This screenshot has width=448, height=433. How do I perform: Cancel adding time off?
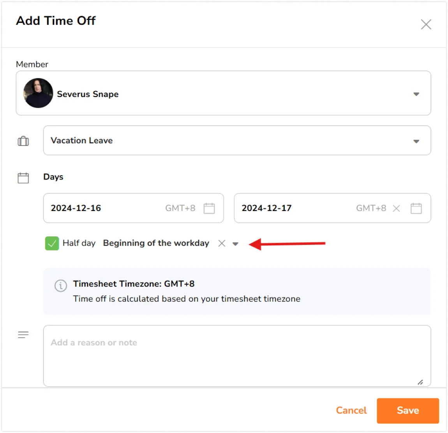(351, 410)
